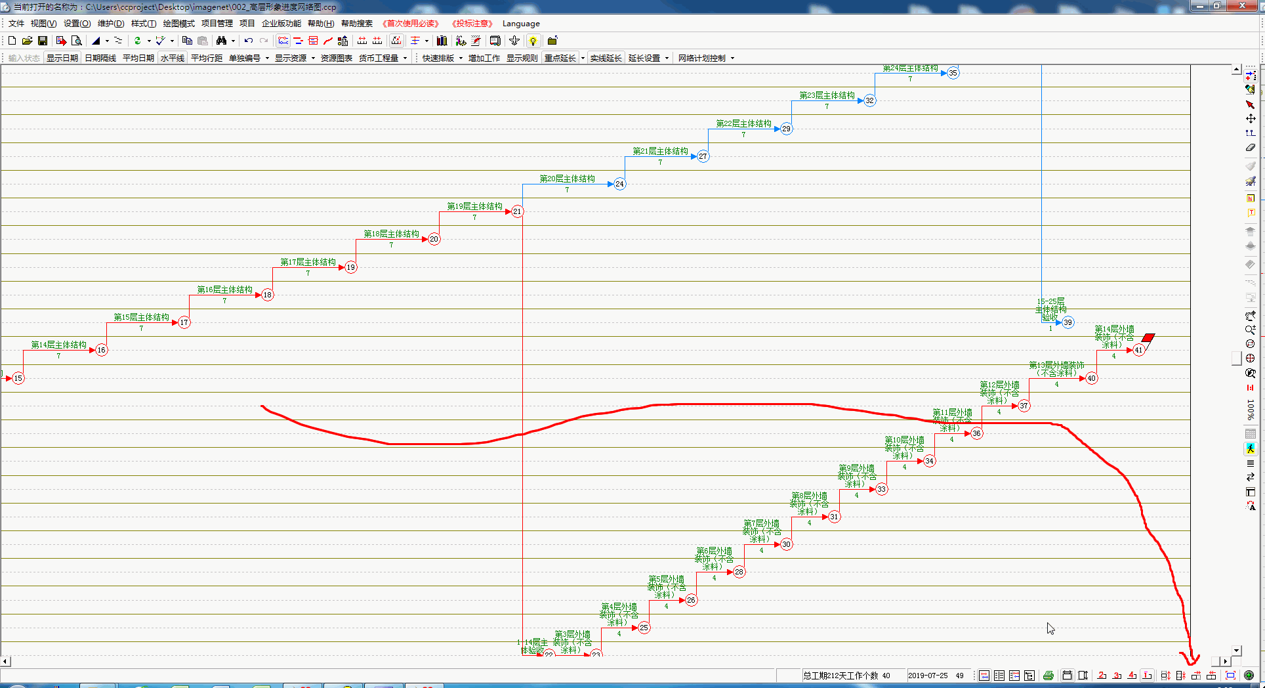This screenshot has height=688, width=1265.
Task: Open the 企业版功能 menu item
Action: pyautogui.click(x=281, y=24)
